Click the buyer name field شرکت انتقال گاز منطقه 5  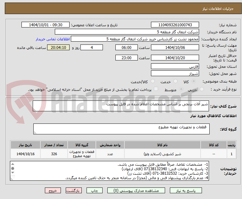127,32
